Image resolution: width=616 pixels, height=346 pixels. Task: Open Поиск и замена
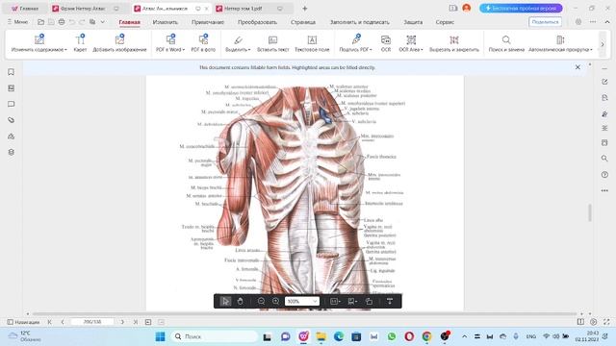coord(506,43)
